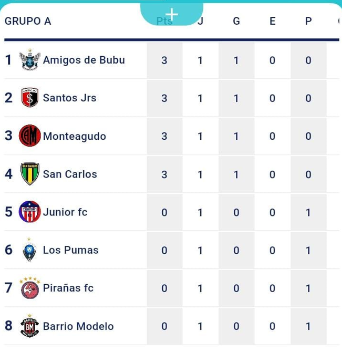Screen dimensions: 342x352
Task: Sort by the Pts column header
Action: click(x=164, y=21)
